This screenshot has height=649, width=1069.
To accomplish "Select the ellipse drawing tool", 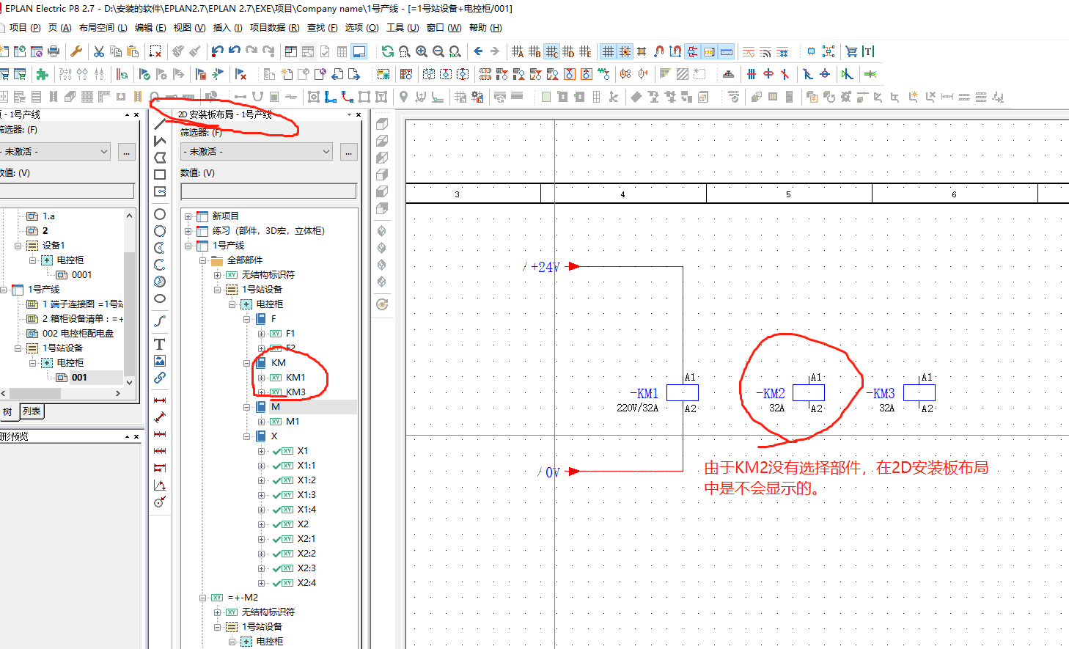I will click(159, 298).
